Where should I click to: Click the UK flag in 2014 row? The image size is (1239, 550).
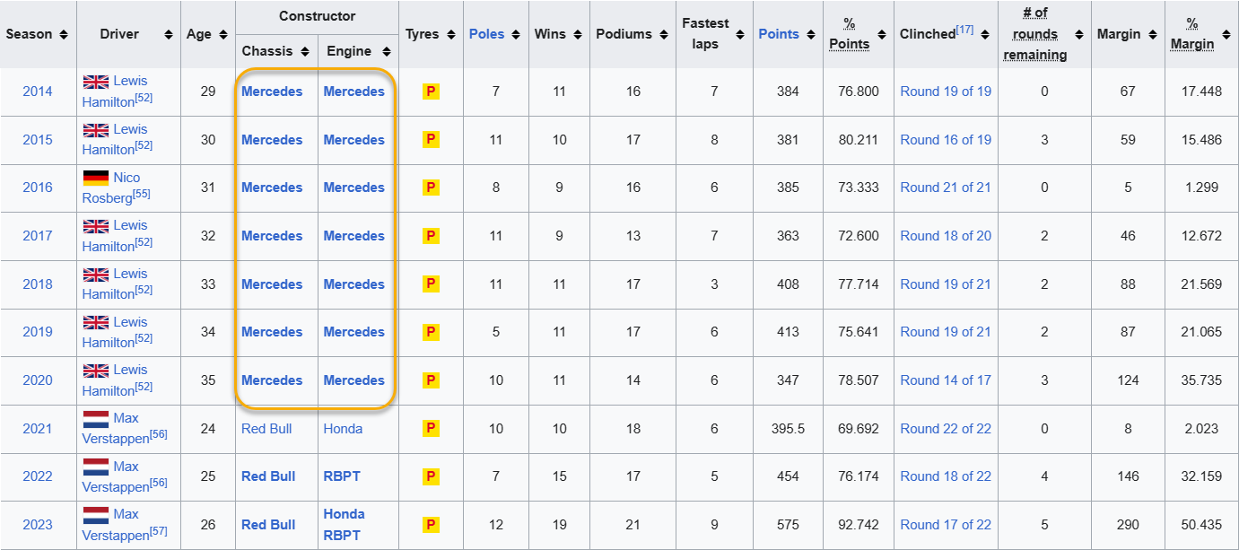click(x=96, y=82)
